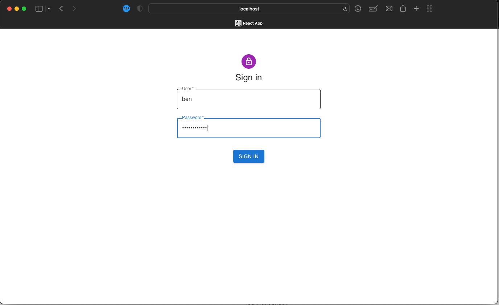The width and height of the screenshot is (499, 305).
Task: Maximize the window with the green button
Action: pyautogui.click(x=24, y=9)
